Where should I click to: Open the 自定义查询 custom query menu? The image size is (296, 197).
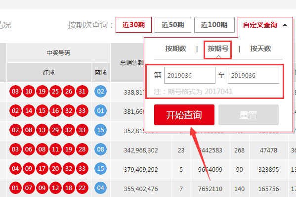[260, 25]
